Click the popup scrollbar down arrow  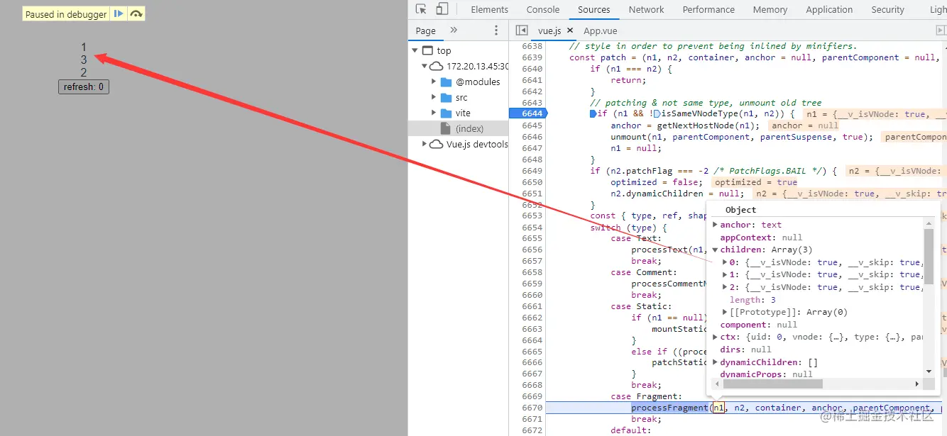(928, 371)
